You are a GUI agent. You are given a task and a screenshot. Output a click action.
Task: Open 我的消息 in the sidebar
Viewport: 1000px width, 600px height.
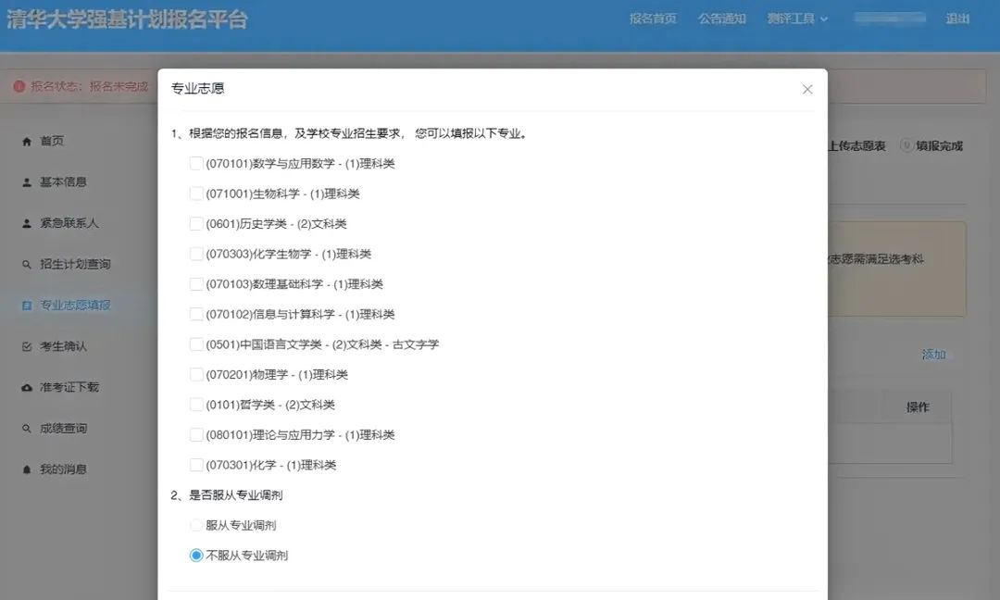click(63, 469)
